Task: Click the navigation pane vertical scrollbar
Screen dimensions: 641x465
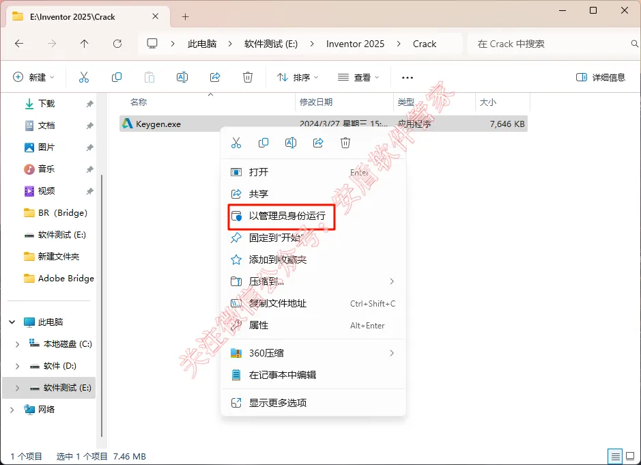Action: 102,306
